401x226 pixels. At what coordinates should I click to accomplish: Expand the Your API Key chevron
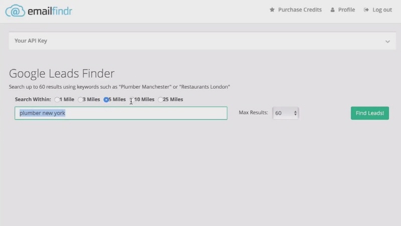click(x=387, y=42)
